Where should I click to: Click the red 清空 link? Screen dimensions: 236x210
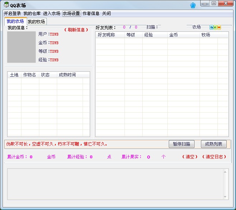click(190, 157)
